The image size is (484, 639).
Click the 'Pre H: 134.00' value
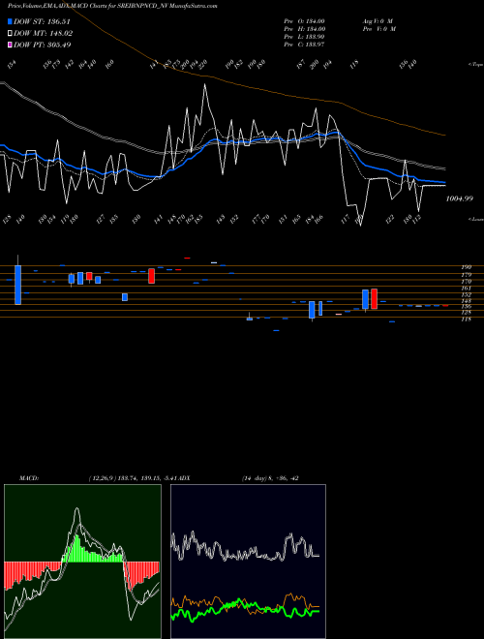click(304, 28)
